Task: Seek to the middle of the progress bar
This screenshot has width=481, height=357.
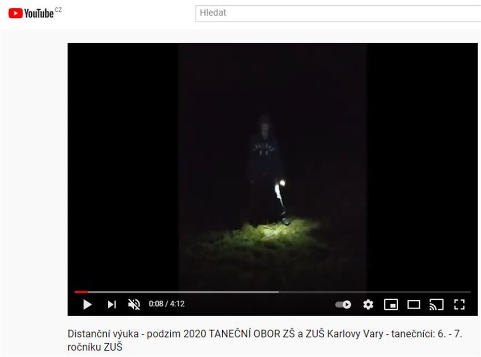Action: (272, 292)
